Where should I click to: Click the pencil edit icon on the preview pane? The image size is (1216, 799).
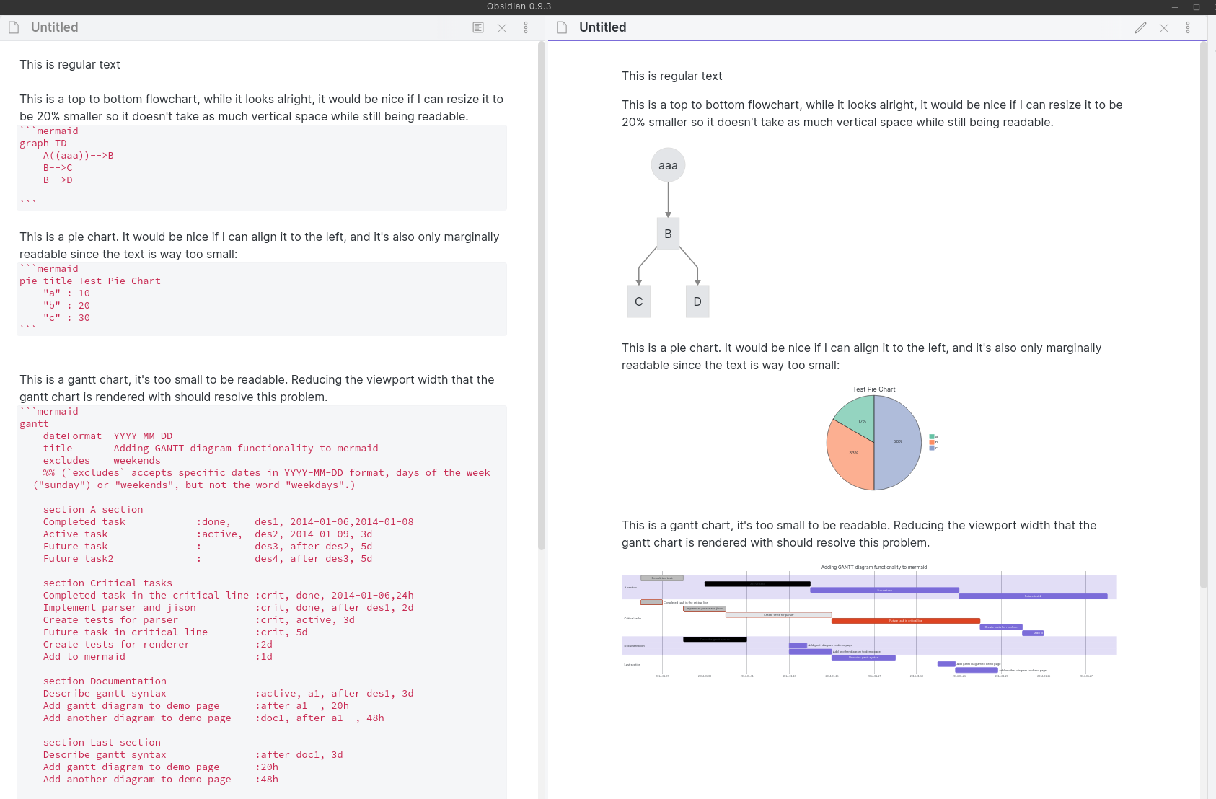(x=1141, y=27)
